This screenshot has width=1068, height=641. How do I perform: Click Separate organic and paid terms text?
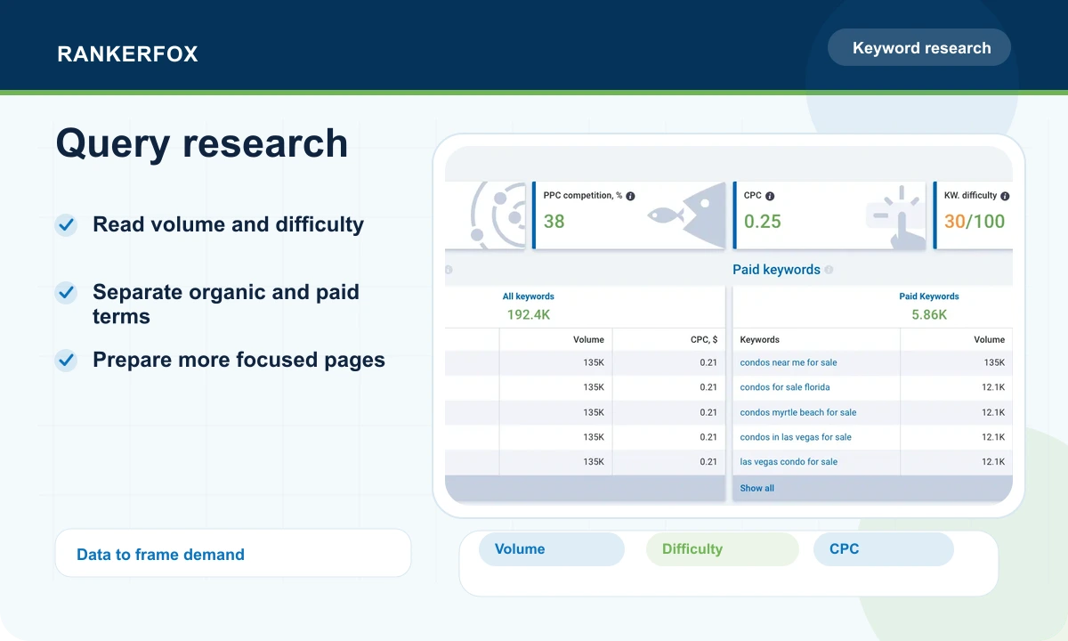point(226,304)
